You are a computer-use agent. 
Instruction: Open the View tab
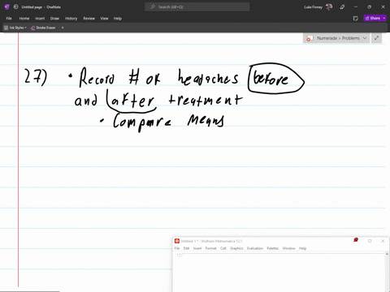(104, 19)
